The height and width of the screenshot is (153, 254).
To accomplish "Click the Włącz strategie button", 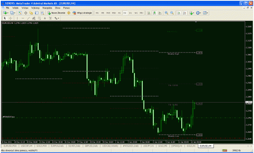I will (x=82, y=13).
